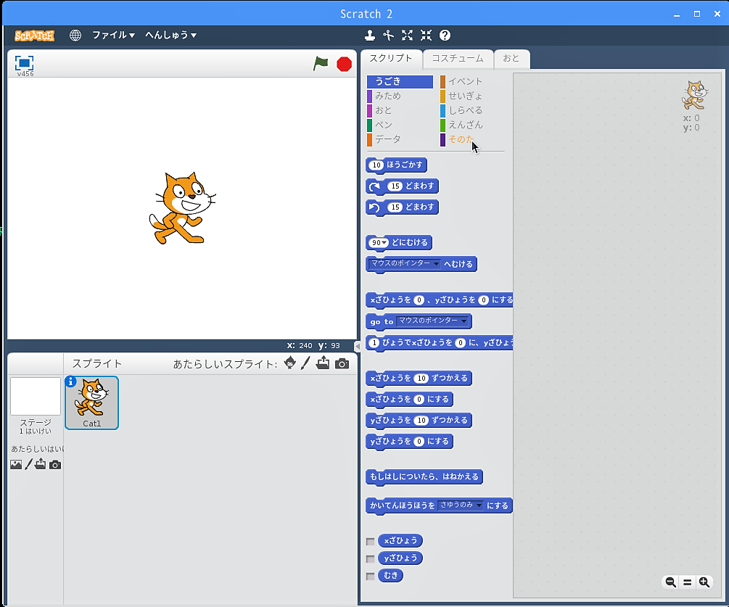Upload backdrop from file

[41, 464]
